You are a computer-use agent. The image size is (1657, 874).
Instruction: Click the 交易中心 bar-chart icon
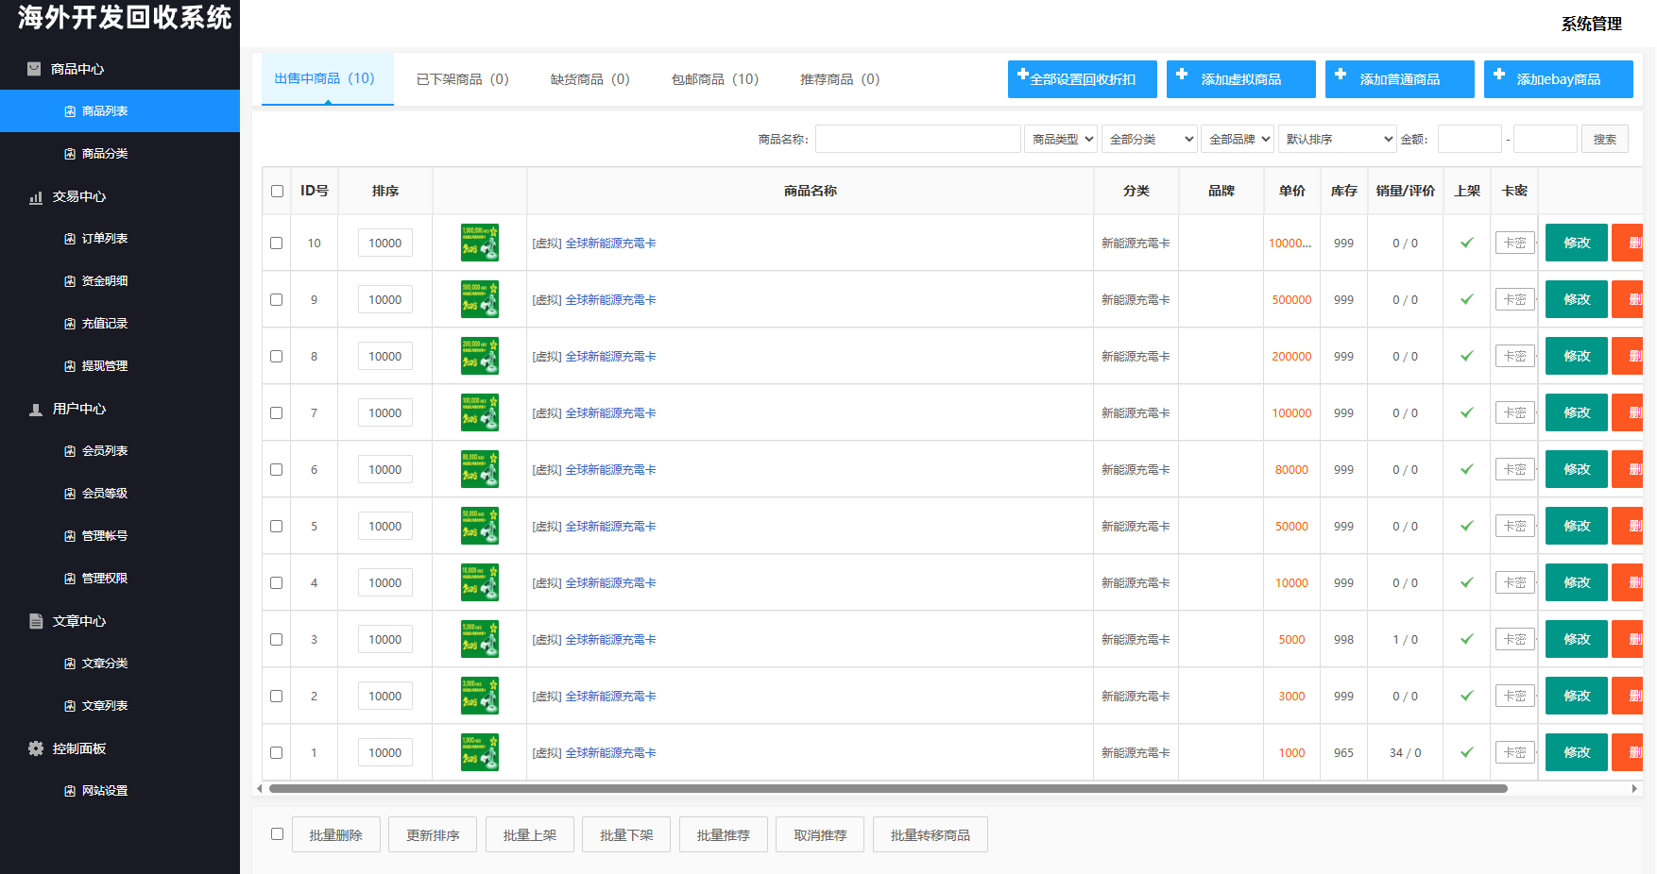35,196
